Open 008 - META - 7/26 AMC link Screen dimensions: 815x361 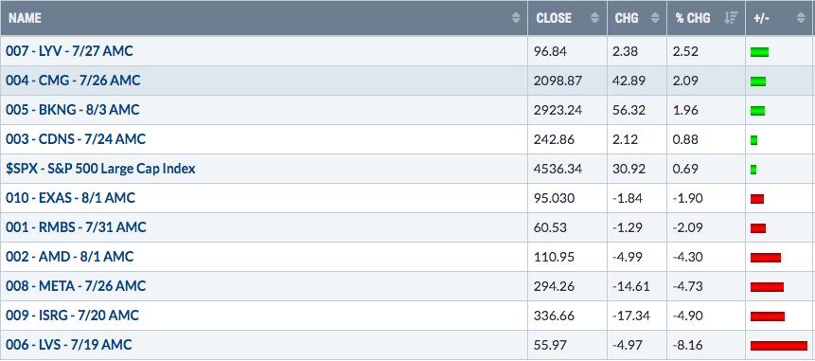tap(76, 286)
